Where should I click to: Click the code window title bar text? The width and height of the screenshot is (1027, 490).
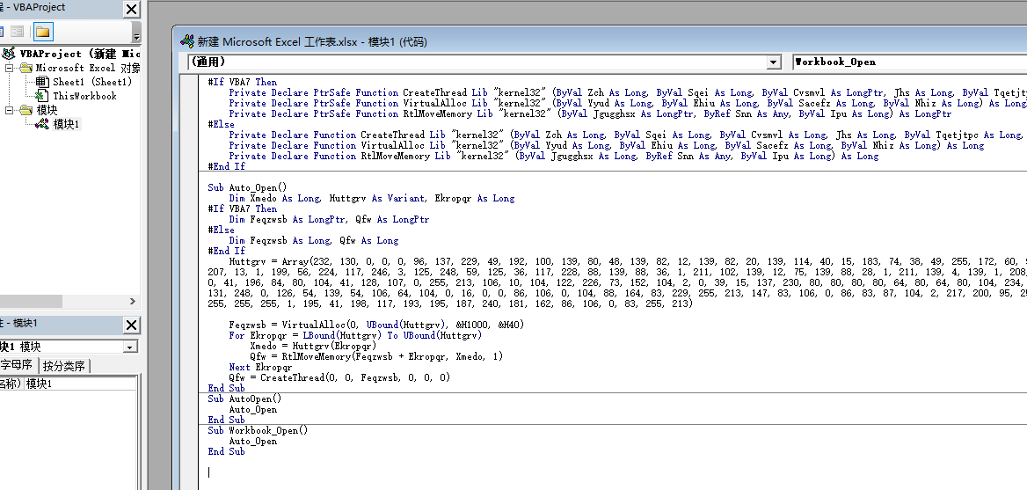click(312, 41)
